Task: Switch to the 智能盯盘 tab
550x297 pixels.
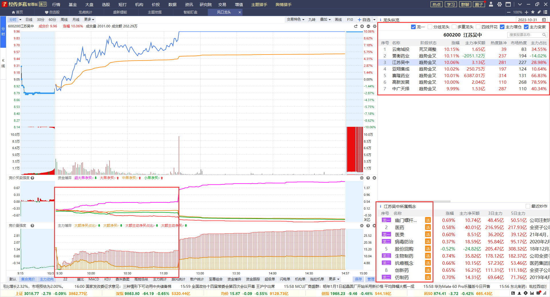Action: point(190,12)
